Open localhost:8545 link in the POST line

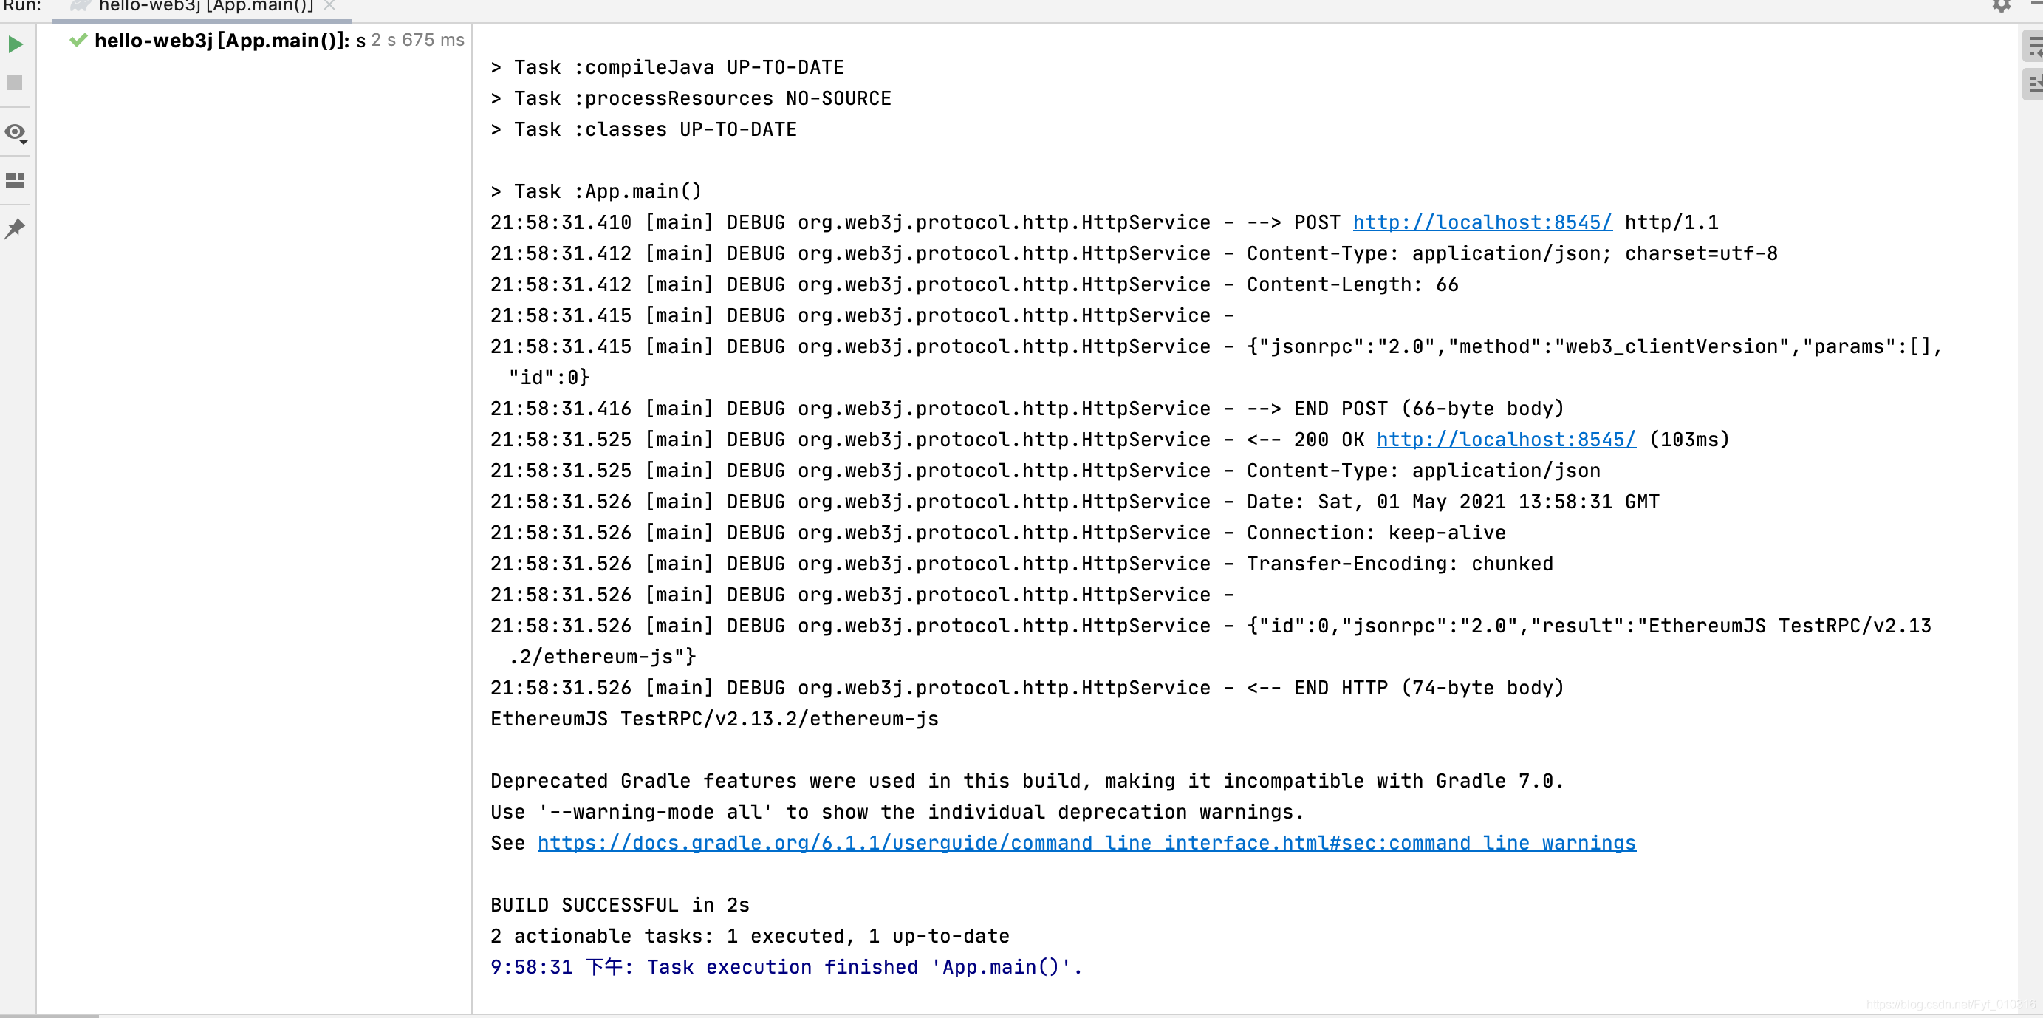1482,223
